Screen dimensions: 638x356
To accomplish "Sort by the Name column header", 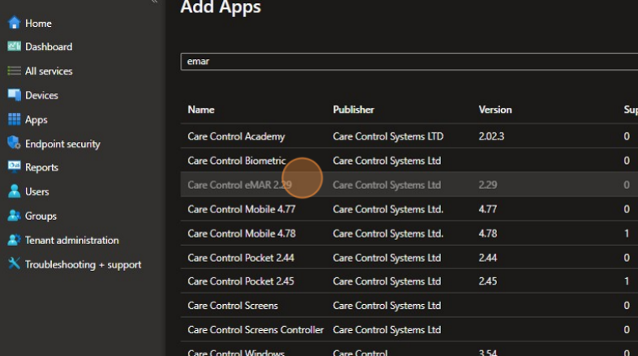I will pos(201,109).
